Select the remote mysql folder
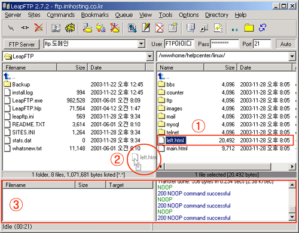 click(x=169, y=125)
